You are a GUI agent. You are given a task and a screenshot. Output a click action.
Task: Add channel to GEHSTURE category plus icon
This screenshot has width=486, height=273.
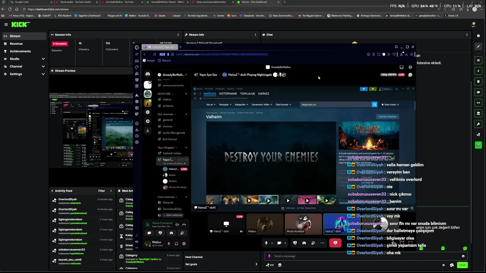pyautogui.click(x=186, y=94)
